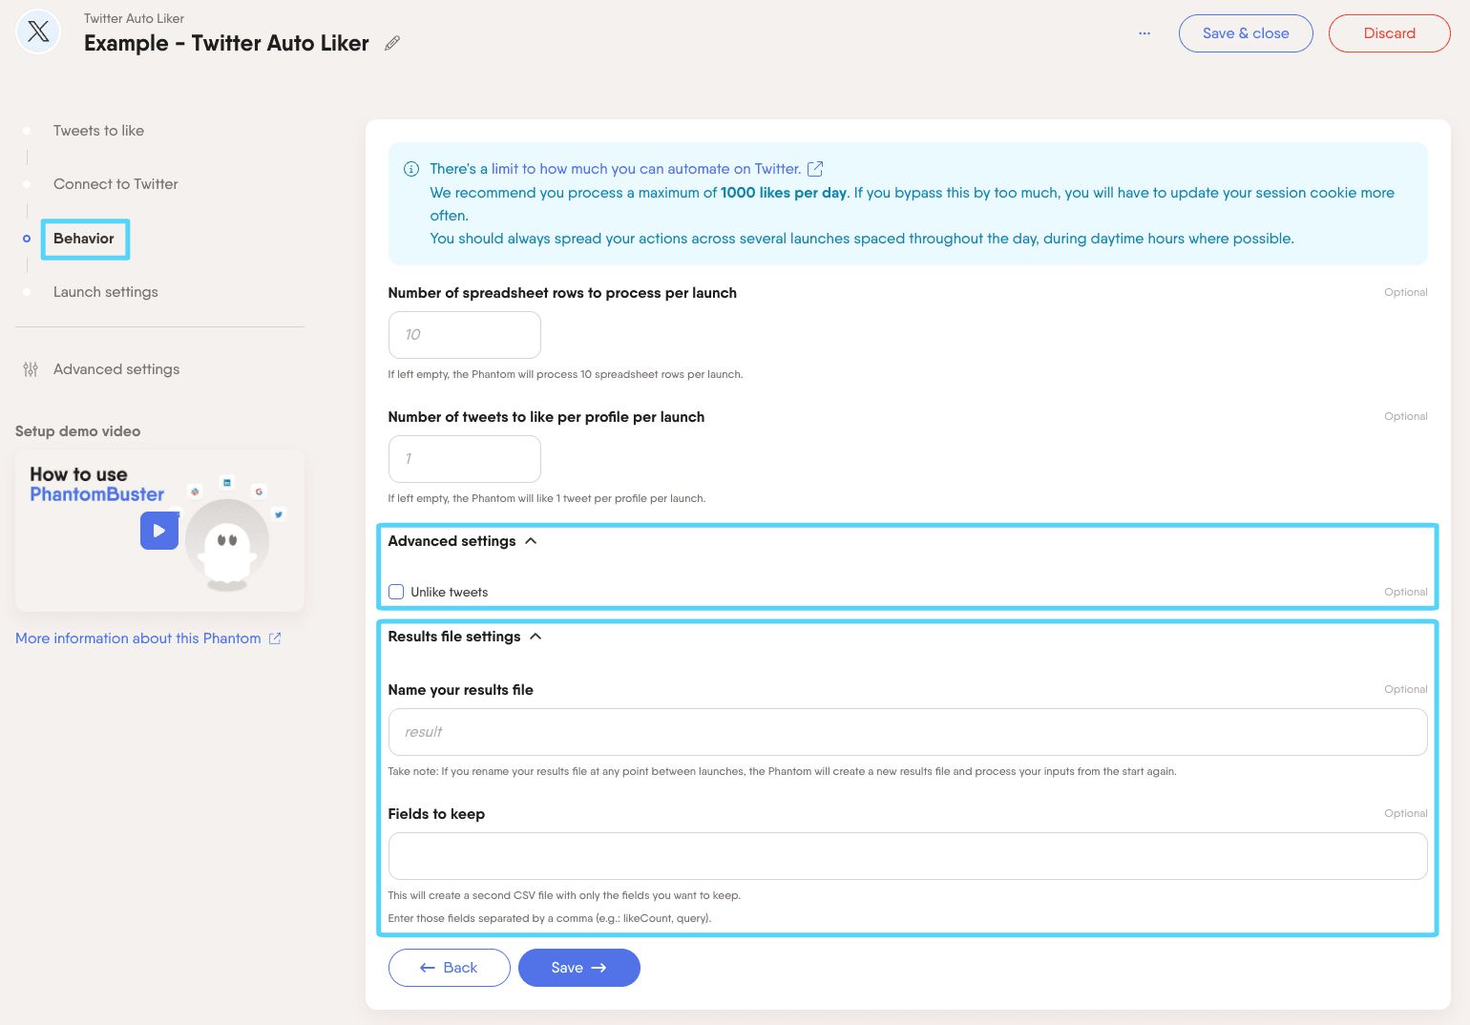Edit Phantom name with pencil icon
Screen dimensions: 1470x1025
click(x=392, y=43)
